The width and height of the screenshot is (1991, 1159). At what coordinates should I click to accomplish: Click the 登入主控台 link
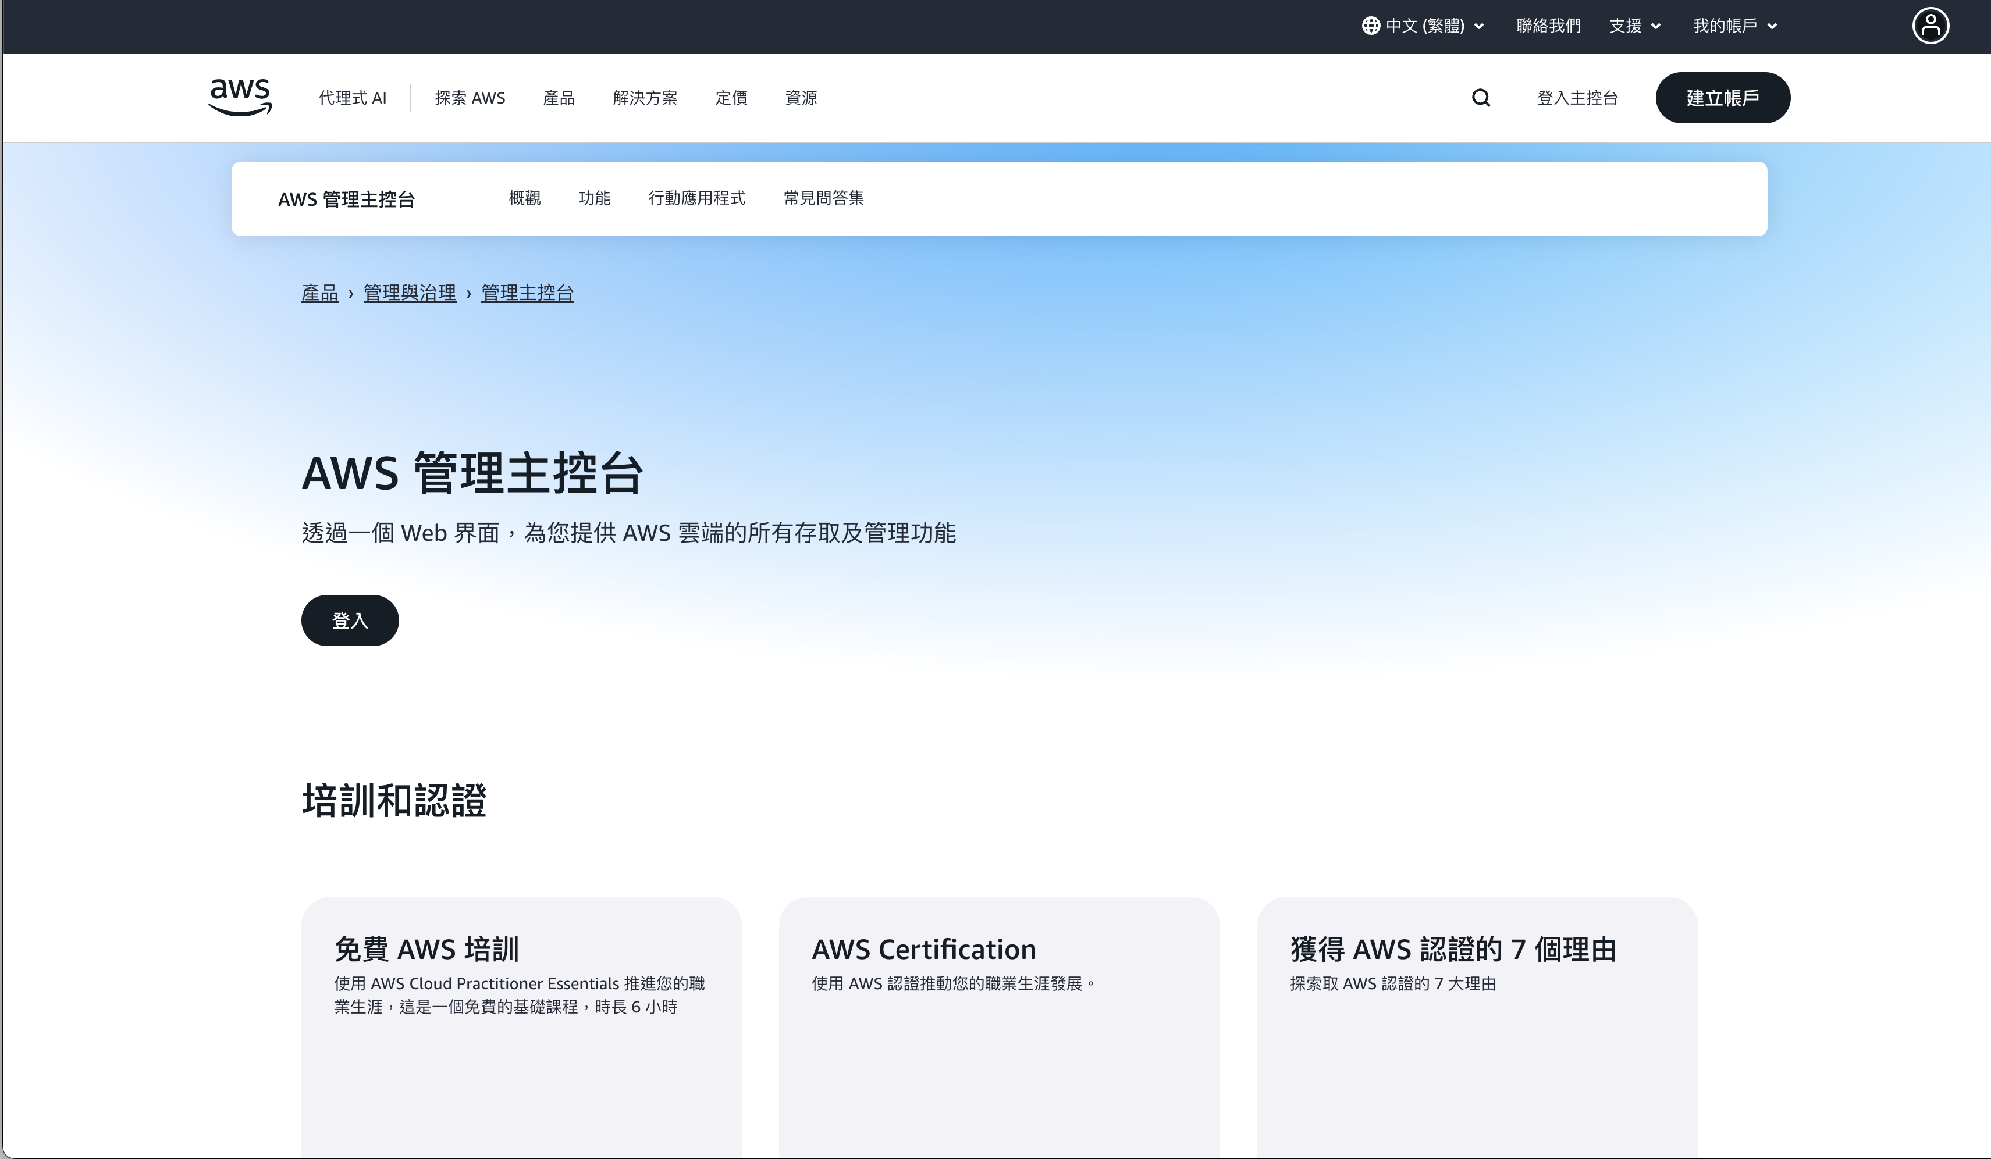coord(1577,98)
